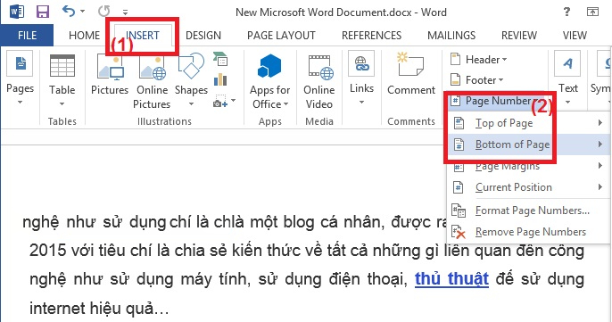Screen dimensions: 612x322
Task: Click the Remove Page Numbers icon
Action: [x=459, y=232]
